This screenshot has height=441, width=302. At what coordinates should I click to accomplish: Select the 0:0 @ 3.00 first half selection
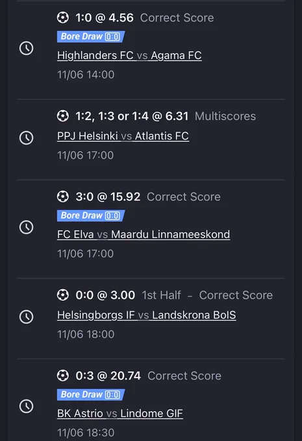pyautogui.click(x=105, y=295)
